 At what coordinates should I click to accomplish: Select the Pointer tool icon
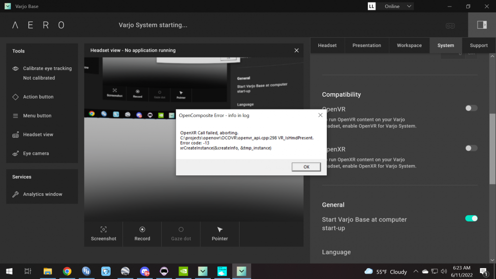pos(220,229)
